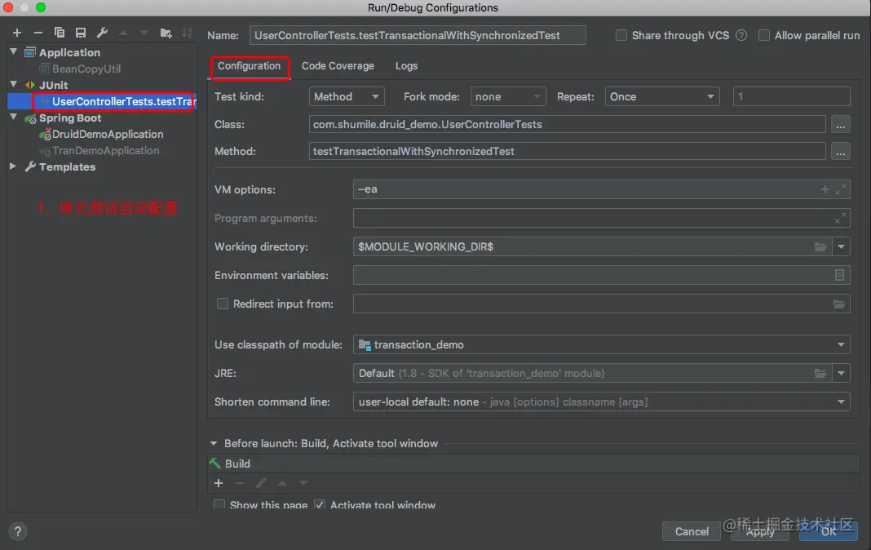Open Test kind Method dropdown
The height and width of the screenshot is (550, 871).
(x=347, y=96)
